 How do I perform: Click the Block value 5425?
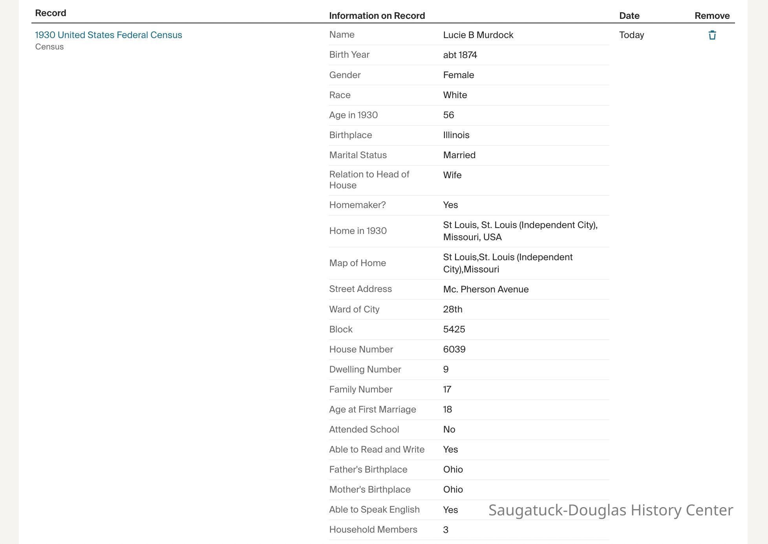[x=454, y=329]
